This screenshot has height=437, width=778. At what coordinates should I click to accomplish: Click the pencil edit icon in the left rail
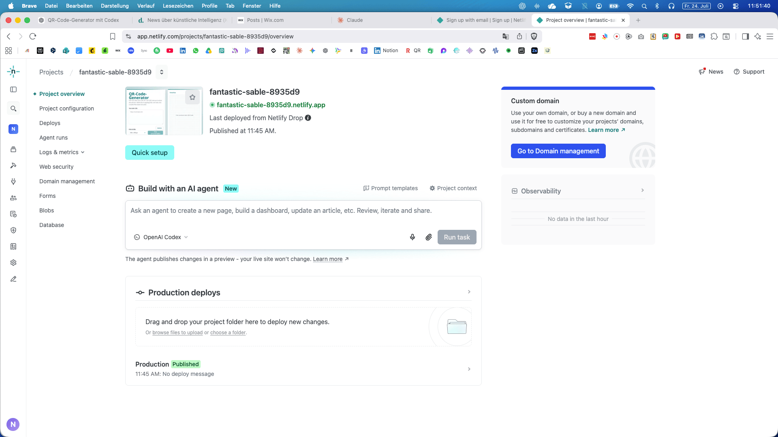coord(13,279)
